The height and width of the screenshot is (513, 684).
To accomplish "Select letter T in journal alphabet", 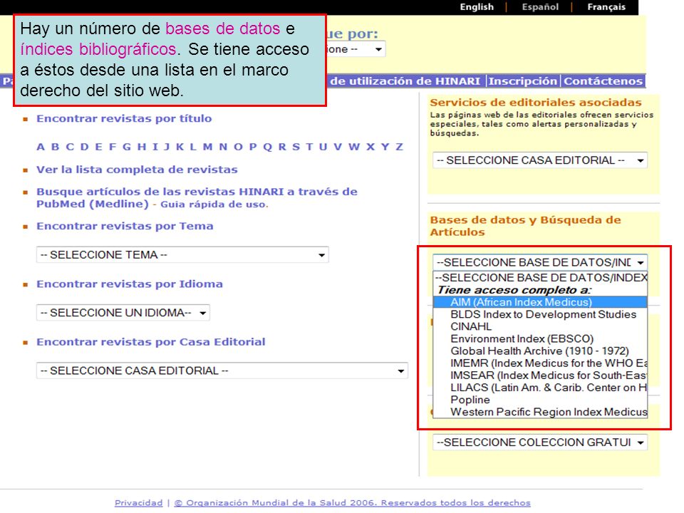I will [310, 147].
